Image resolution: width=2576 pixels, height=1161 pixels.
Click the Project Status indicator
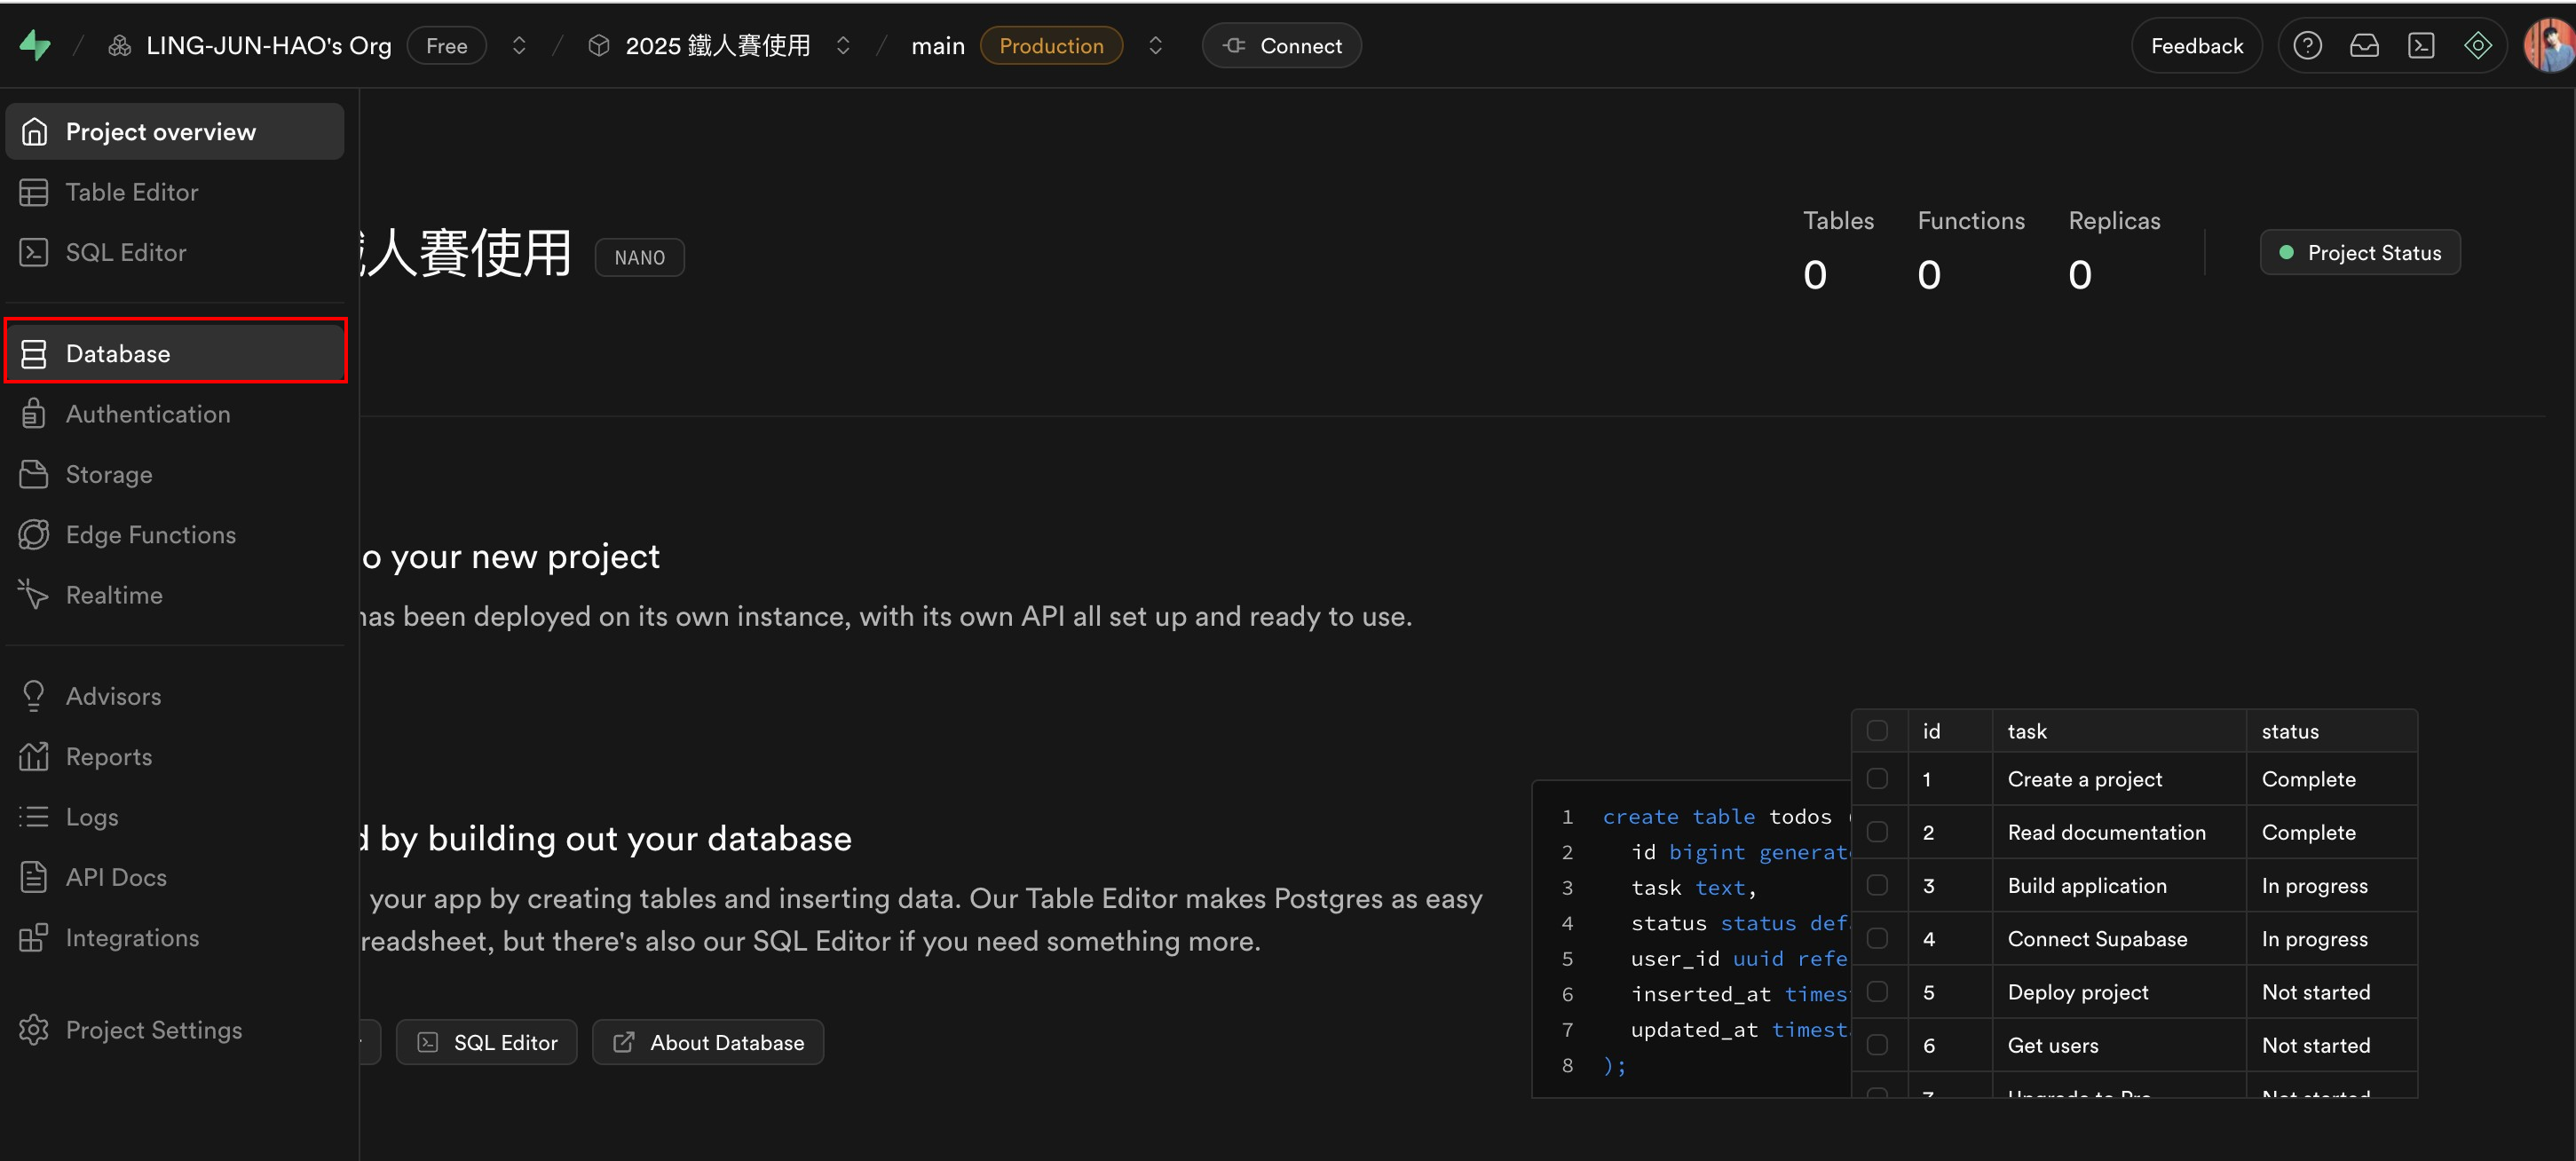[x=2359, y=253]
